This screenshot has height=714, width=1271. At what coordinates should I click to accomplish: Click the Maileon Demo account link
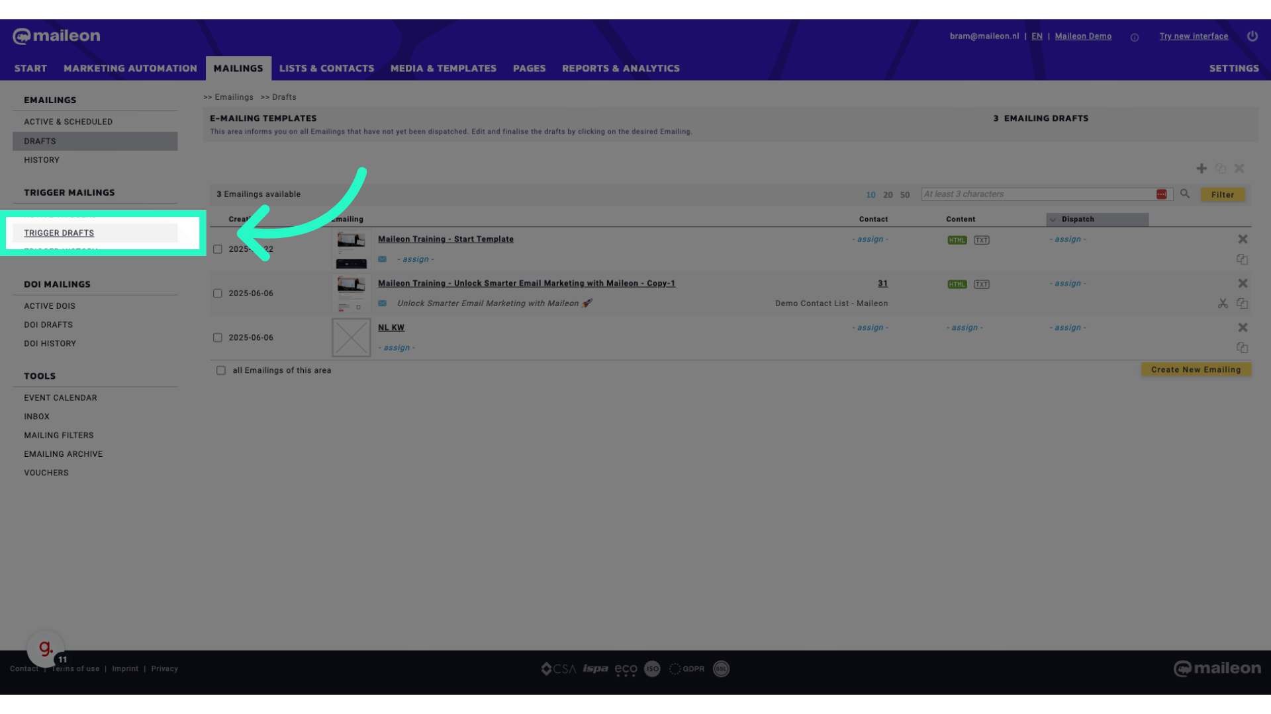1083,36
